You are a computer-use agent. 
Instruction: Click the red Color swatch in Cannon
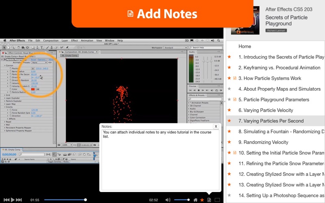coord(33,89)
